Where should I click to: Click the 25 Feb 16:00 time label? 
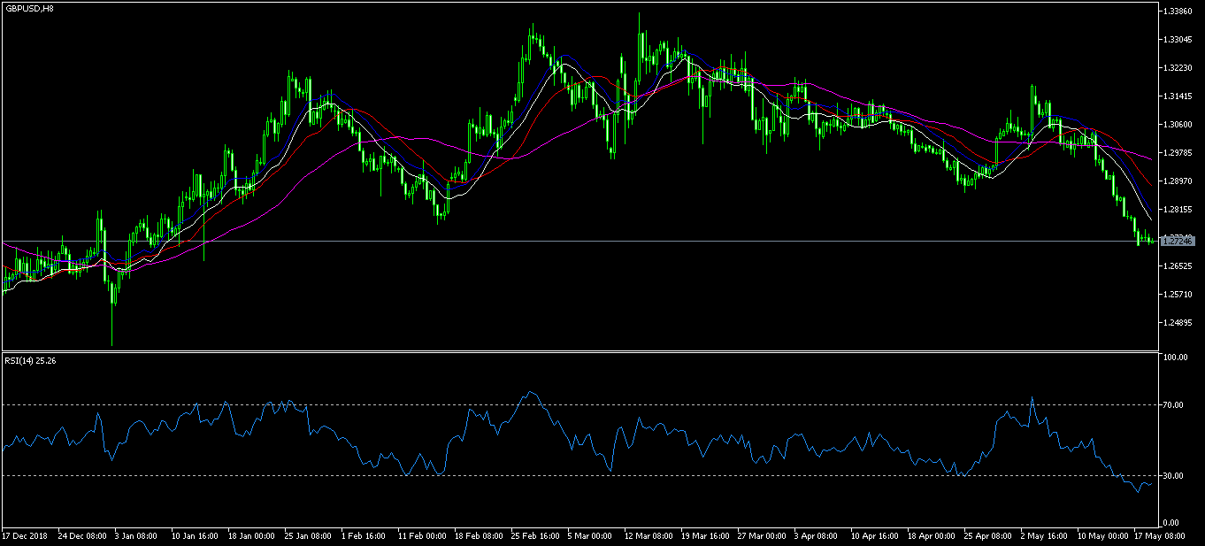point(535,536)
